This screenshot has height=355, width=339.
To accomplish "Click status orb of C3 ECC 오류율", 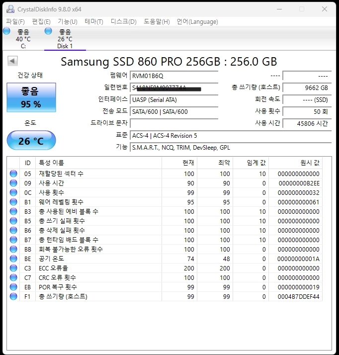I will click(x=13, y=268).
